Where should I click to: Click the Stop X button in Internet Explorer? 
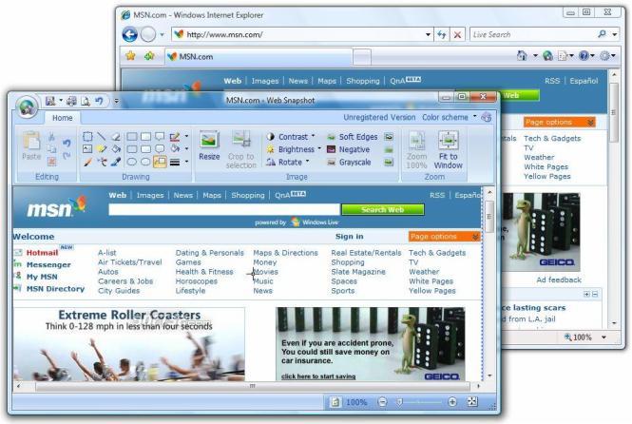457,34
